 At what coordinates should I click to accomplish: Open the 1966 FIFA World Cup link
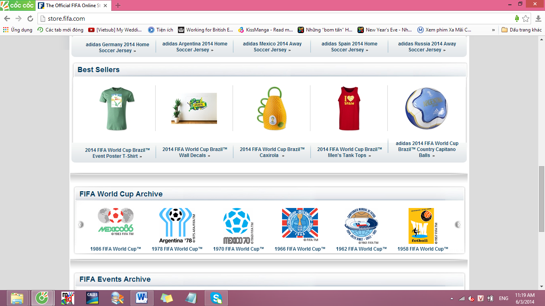pos(300,249)
